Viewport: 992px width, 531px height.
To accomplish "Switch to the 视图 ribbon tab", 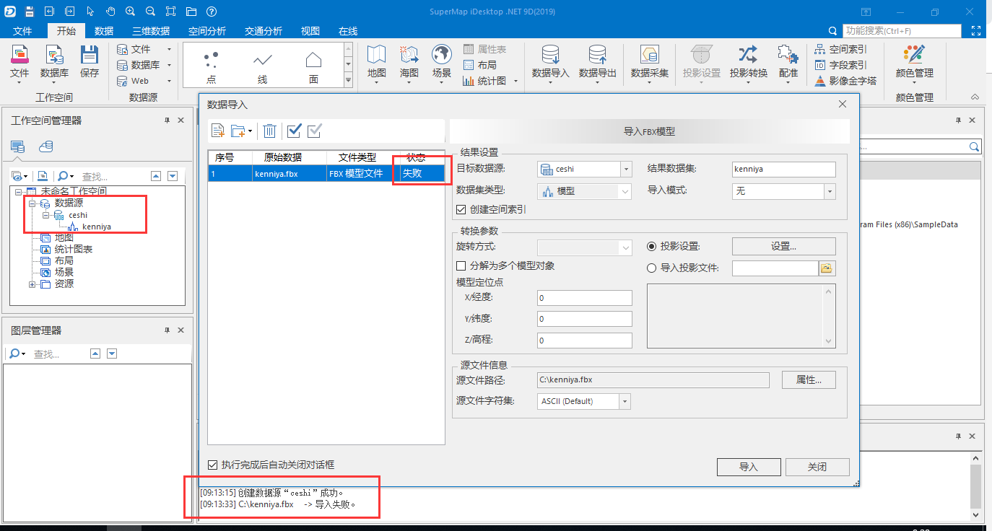I will tap(310, 31).
